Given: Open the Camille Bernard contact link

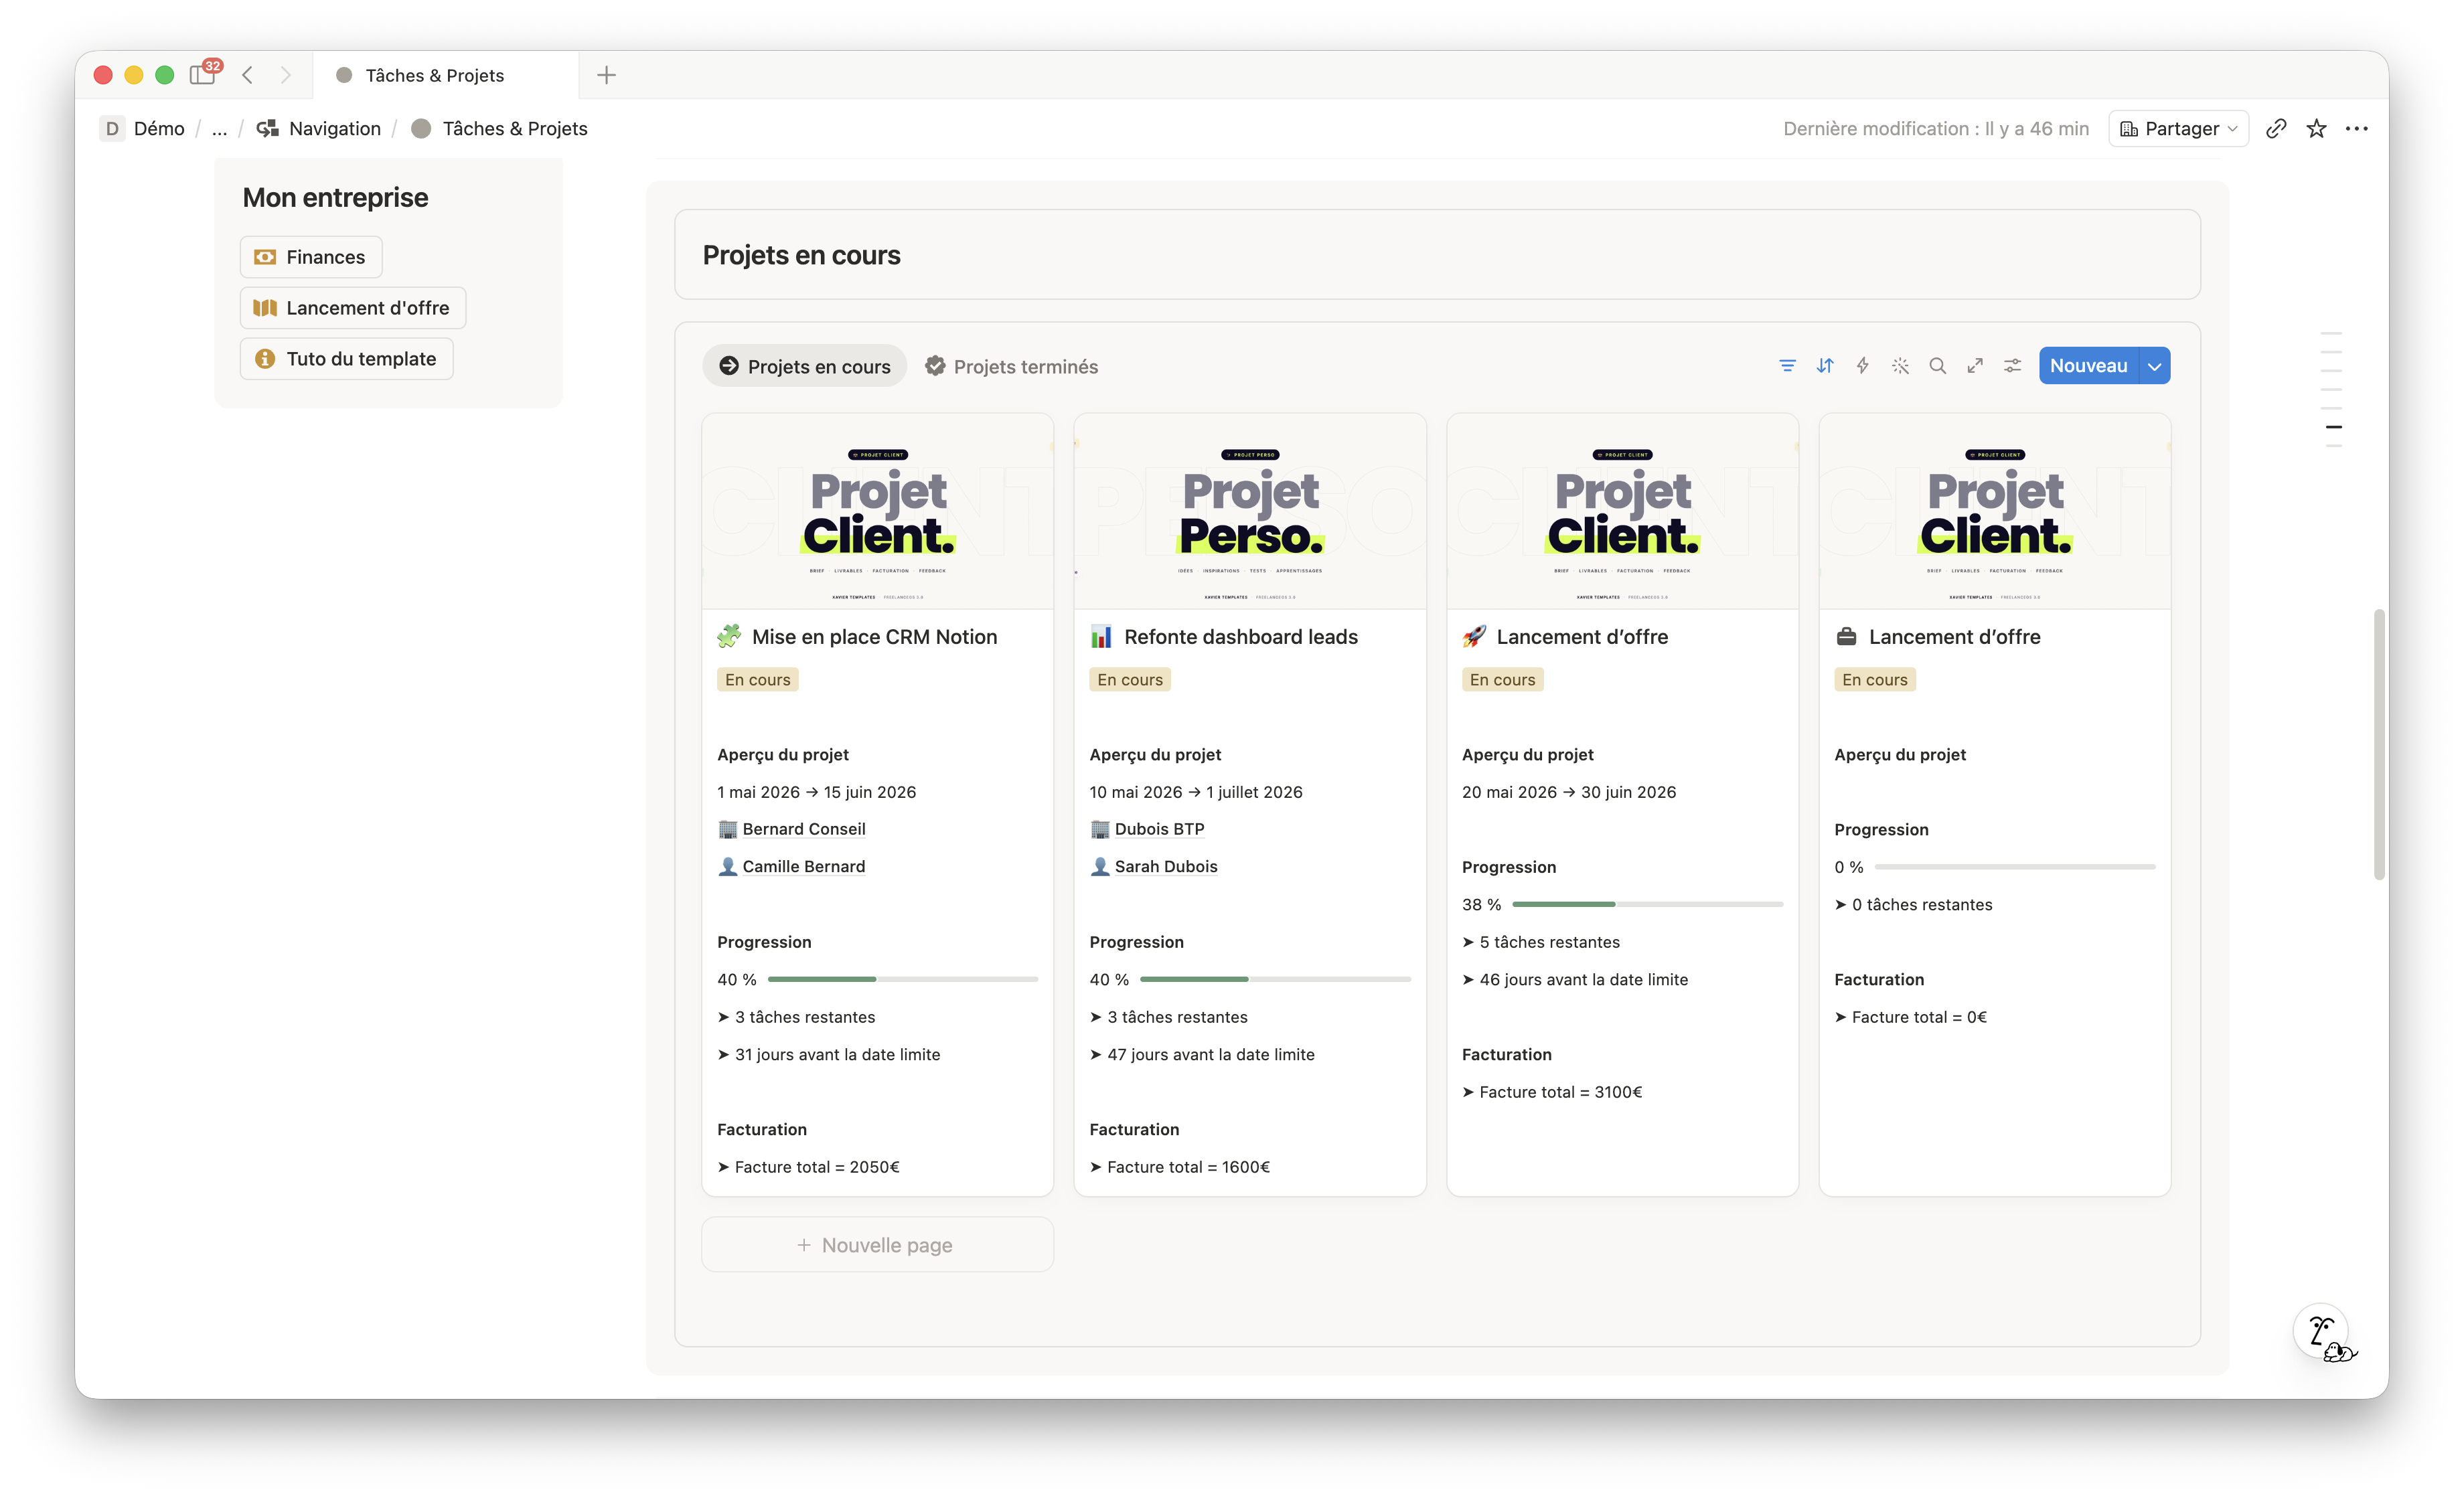Looking at the screenshot, I should coord(803,867).
